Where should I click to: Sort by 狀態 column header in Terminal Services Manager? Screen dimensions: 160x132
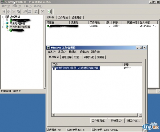pyautogui.click(x=117, y=22)
